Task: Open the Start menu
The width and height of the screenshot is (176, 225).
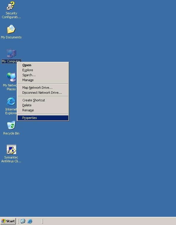Action: click(x=8, y=221)
